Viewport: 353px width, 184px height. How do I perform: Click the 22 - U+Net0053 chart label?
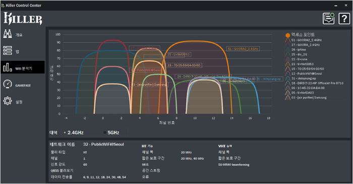click(179, 54)
